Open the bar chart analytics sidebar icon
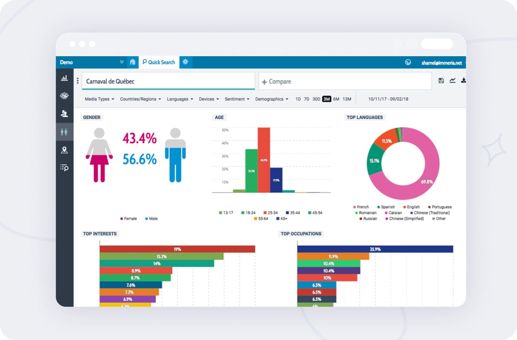The width and height of the screenshot is (517, 340). click(x=64, y=78)
